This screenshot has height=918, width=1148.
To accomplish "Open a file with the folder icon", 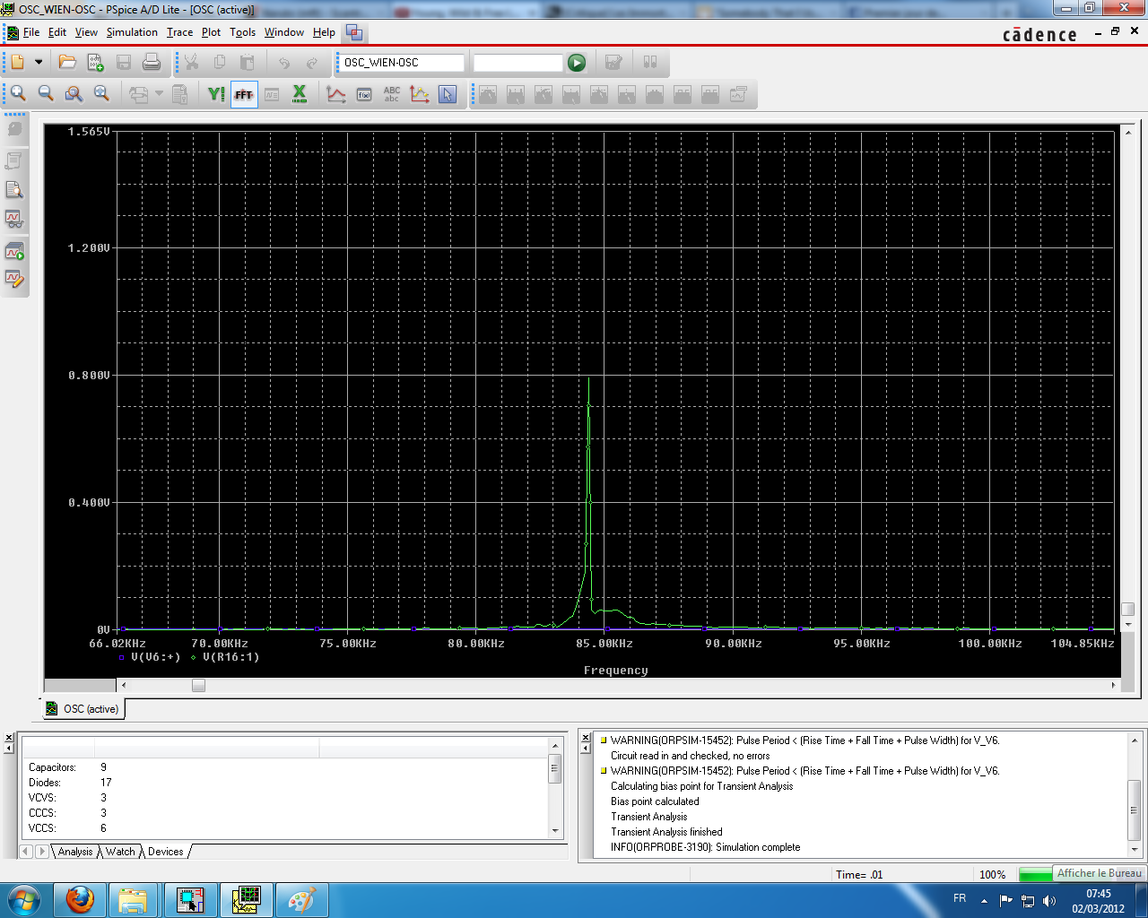I will 67,62.
